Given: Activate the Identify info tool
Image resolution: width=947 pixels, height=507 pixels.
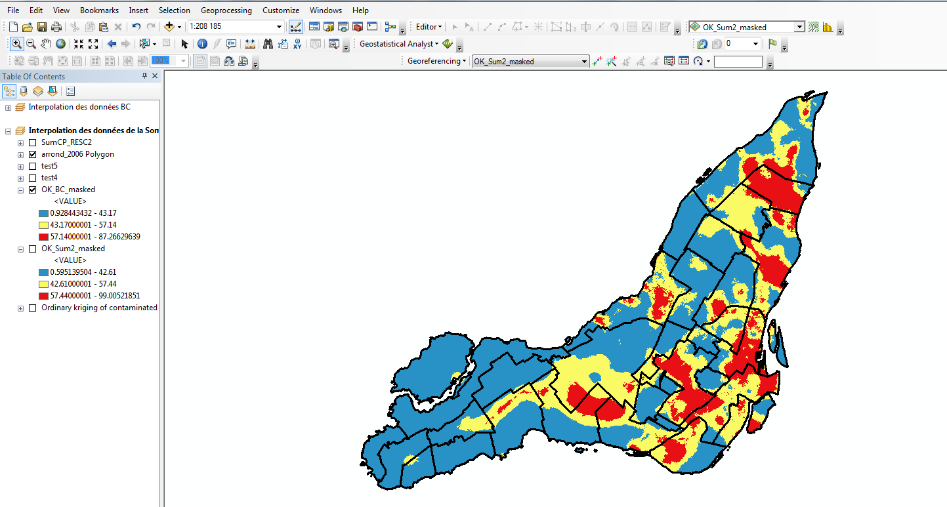Looking at the screenshot, I should [202, 44].
